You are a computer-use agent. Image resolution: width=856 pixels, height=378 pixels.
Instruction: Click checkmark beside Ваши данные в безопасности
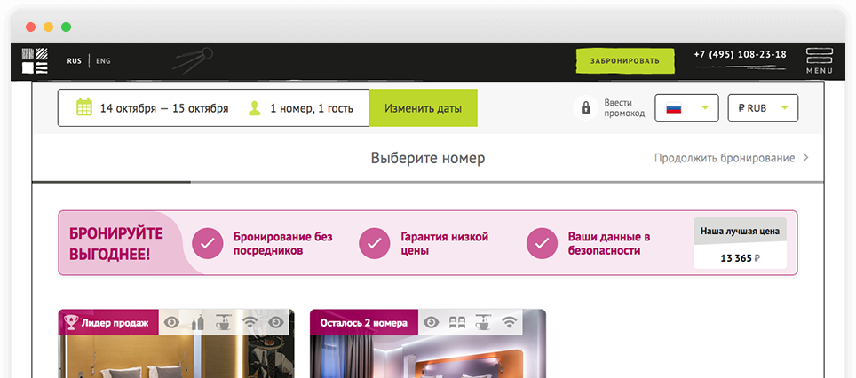[542, 243]
